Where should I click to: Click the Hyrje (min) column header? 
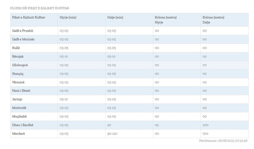tap(68, 18)
